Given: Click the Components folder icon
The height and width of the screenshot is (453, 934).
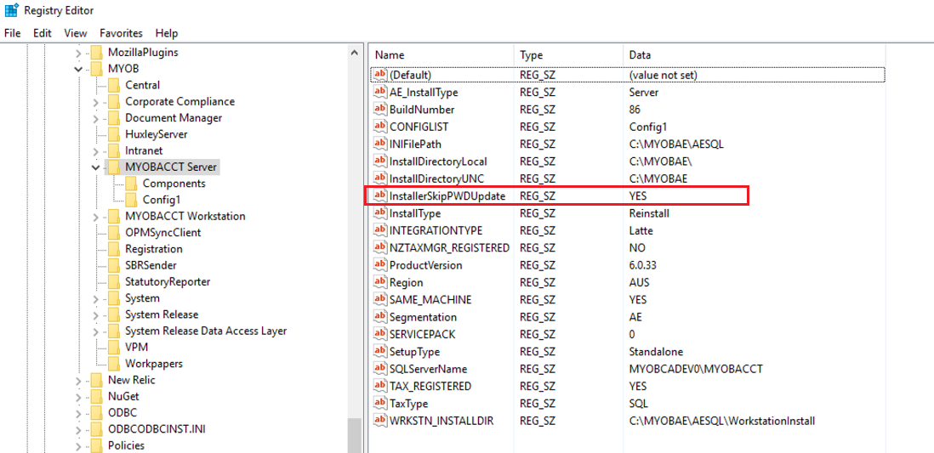Looking at the screenshot, I should pos(129,184).
